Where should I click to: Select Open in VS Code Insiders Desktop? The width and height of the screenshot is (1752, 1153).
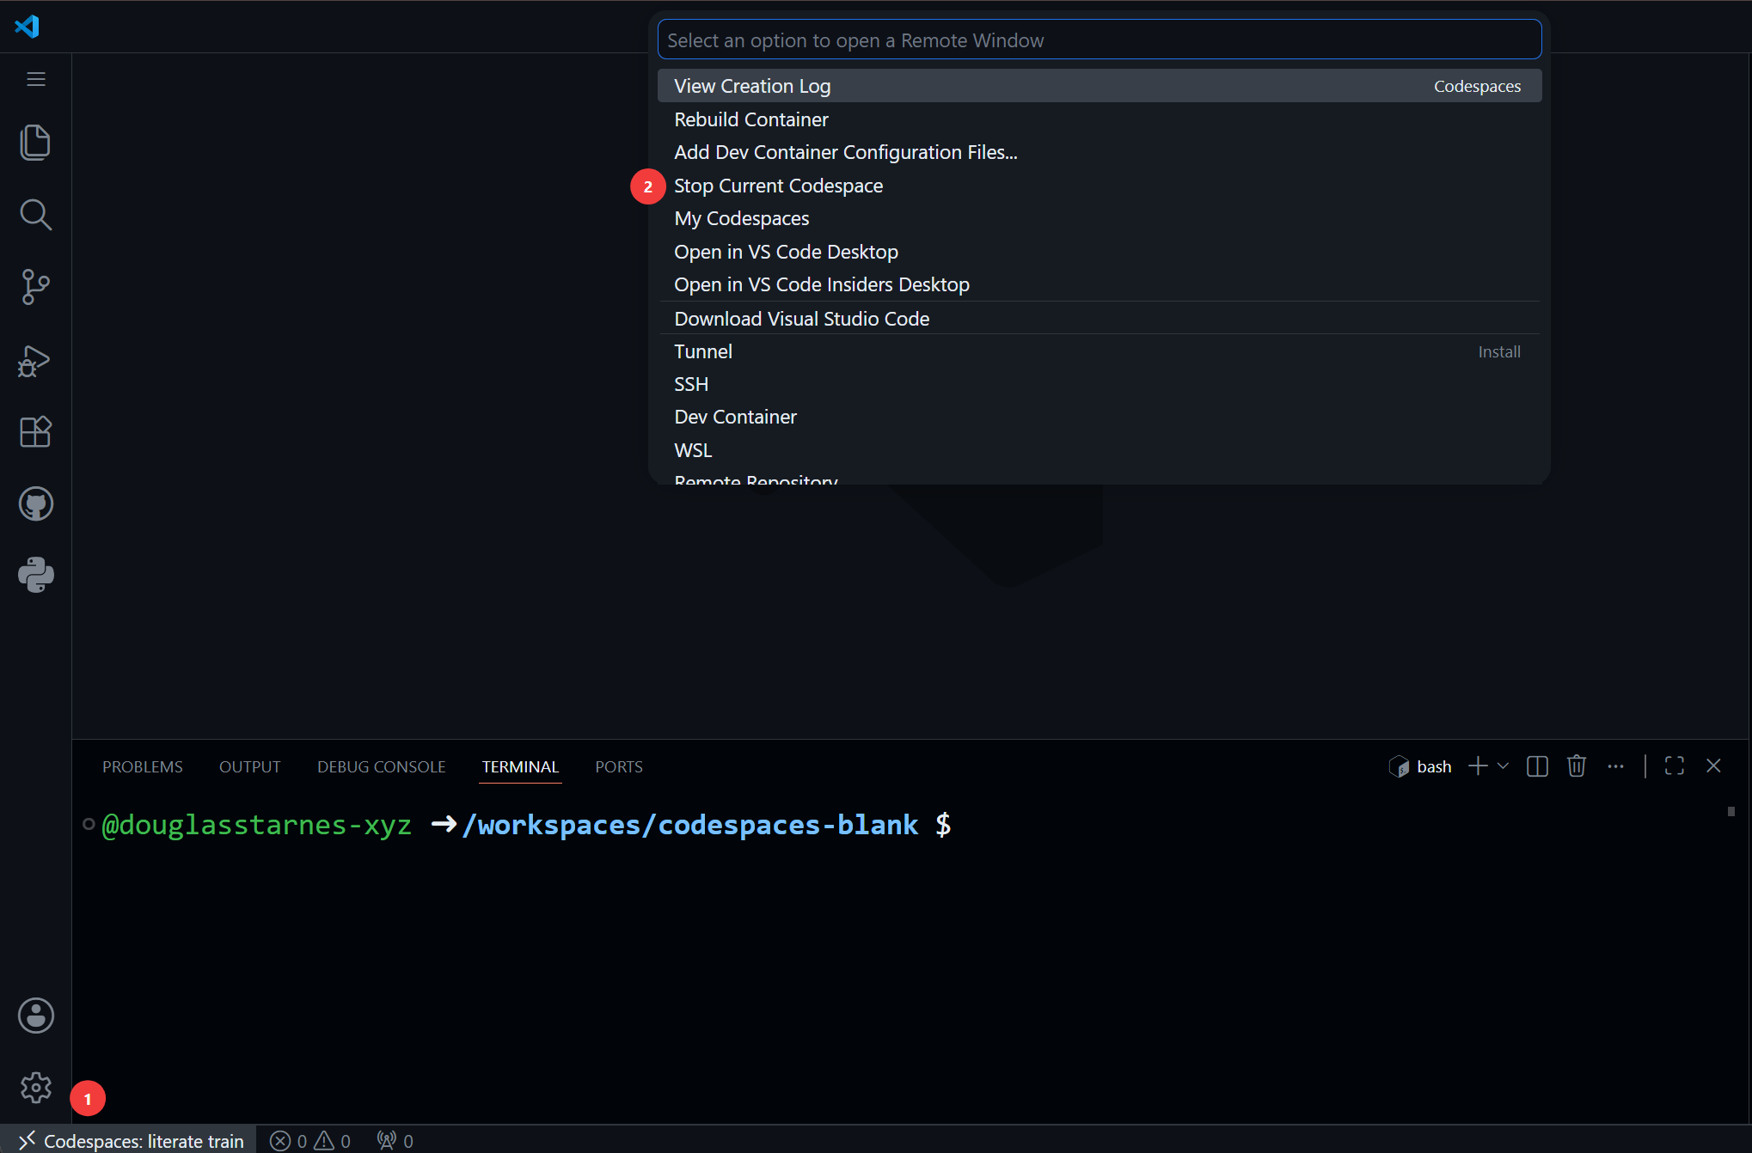1100,284
